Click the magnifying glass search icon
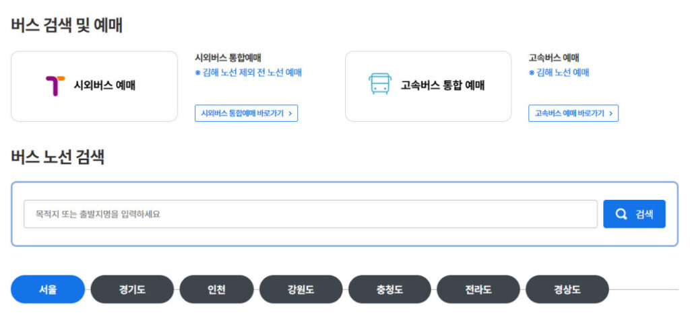Image resolution: width=690 pixels, height=317 pixels. 621,214
